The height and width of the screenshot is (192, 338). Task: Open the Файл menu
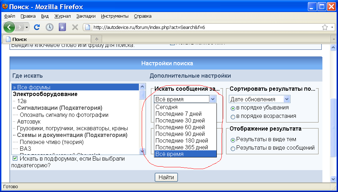click(x=10, y=16)
